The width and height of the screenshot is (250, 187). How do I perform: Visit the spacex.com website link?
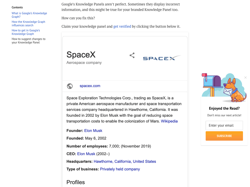tap(90, 86)
